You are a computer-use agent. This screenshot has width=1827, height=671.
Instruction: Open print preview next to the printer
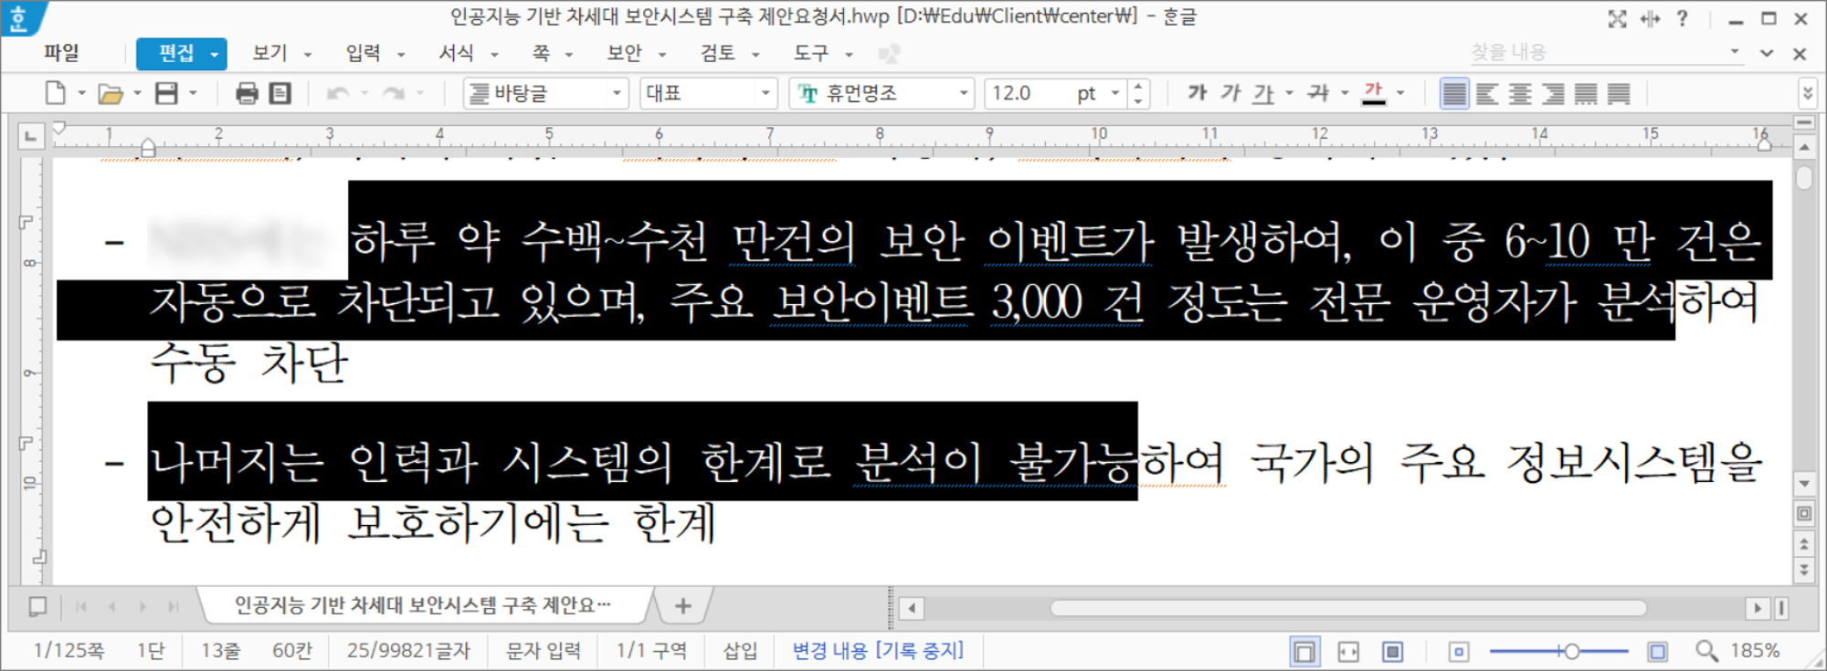coord(280,93)
